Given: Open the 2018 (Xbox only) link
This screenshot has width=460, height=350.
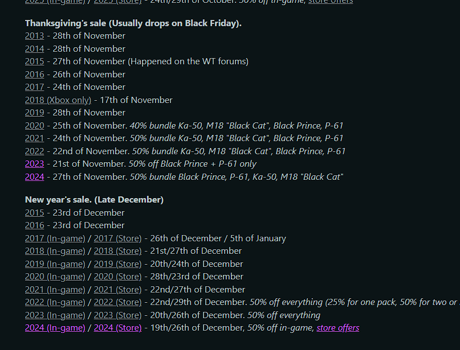Looking at the screenshot, I should 58,100.
